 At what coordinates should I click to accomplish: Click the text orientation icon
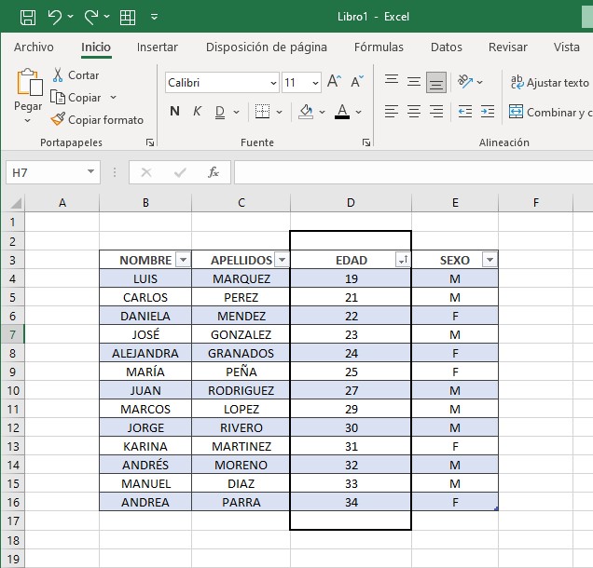464,82
